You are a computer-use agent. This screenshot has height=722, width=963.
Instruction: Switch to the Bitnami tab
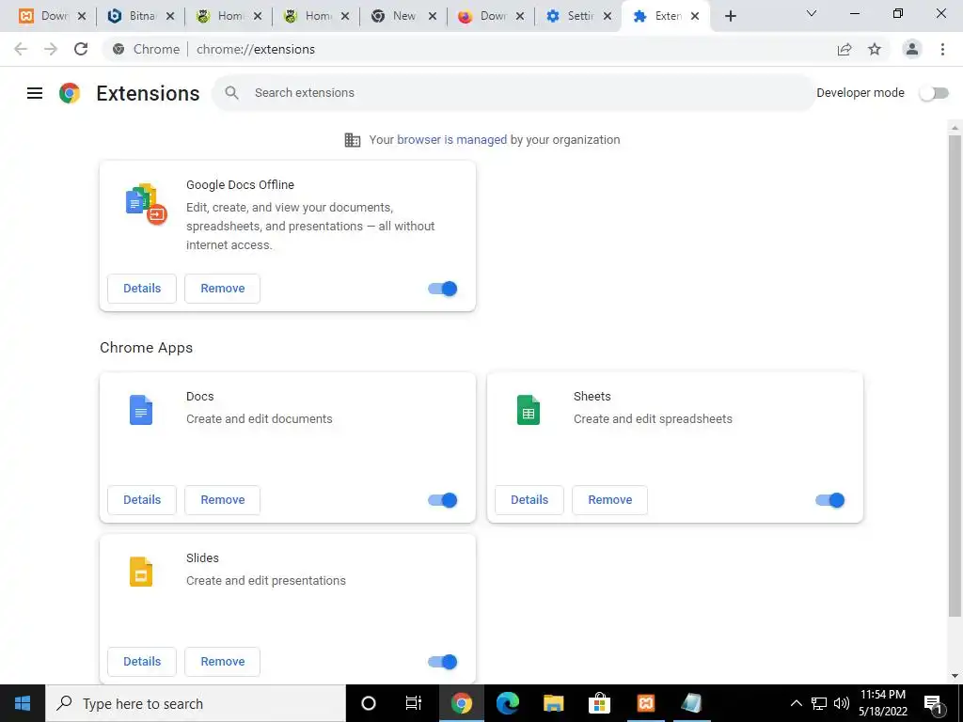click(141, 16)
